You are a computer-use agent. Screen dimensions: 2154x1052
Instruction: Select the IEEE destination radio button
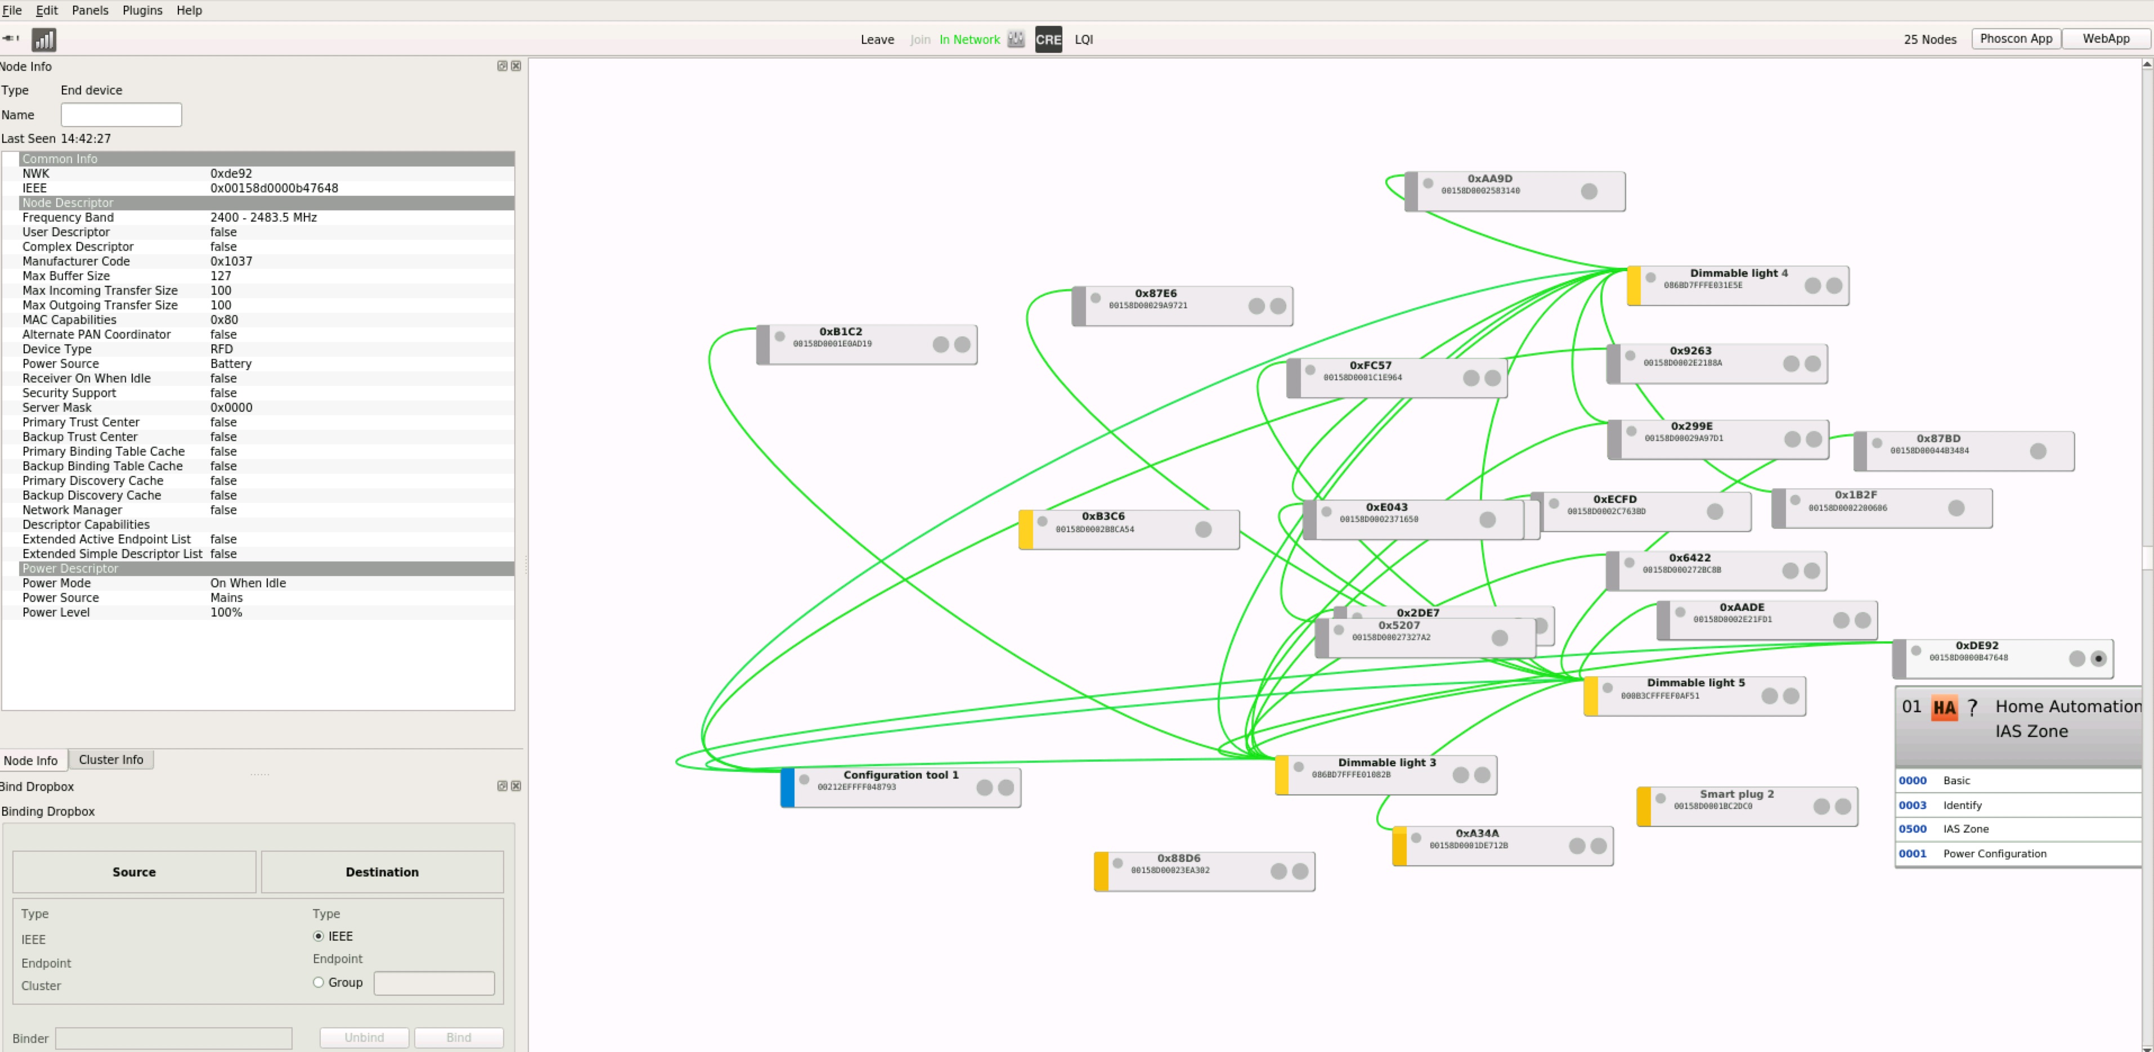(x=318, y=937)
